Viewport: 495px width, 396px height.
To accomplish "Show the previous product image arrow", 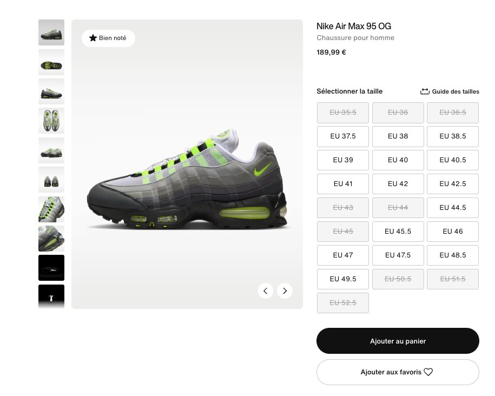I will click(266, 291).
